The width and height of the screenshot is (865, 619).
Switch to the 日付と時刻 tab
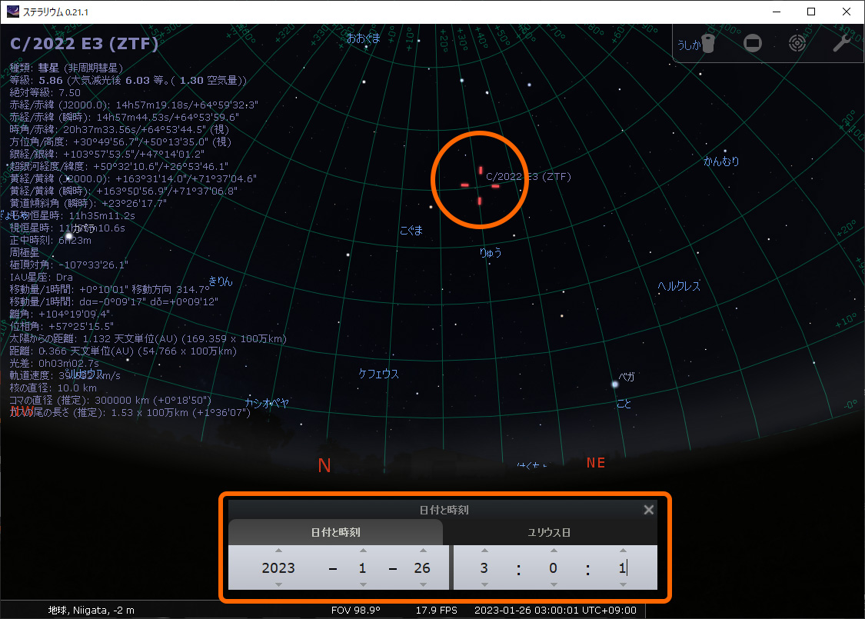(x=335, y=532)
